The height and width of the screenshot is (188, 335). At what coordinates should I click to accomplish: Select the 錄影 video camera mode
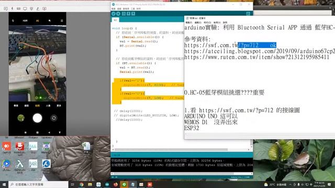27,105
